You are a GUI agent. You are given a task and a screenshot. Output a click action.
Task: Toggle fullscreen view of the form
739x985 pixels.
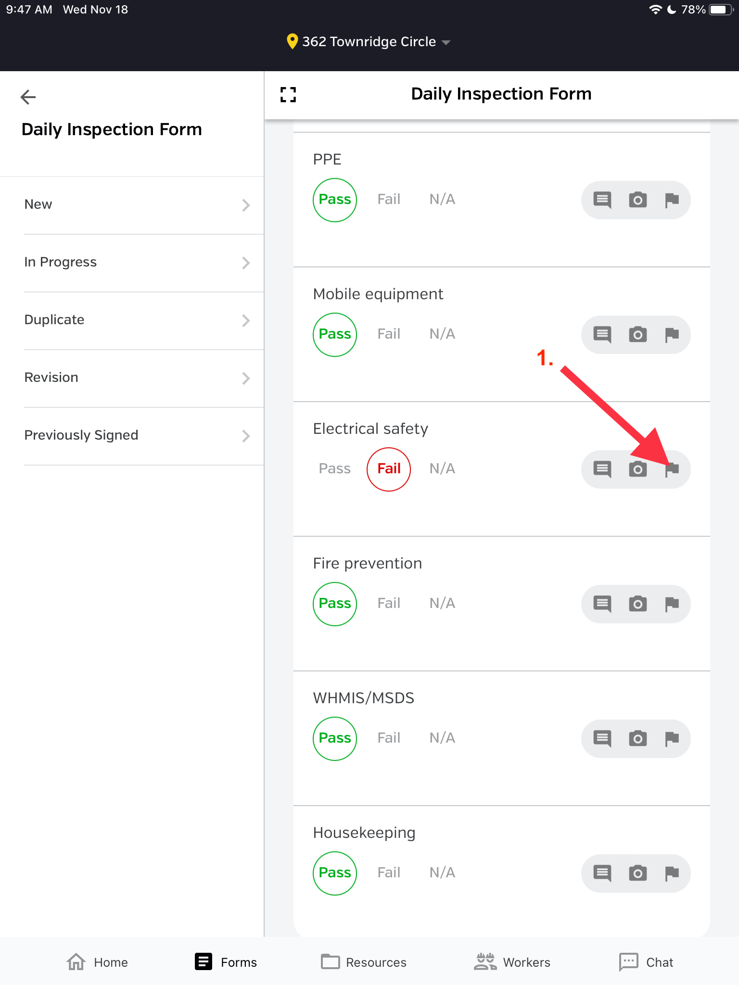click(x=288, y=94)
